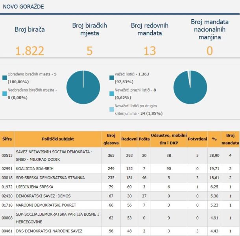
Task: Sort by the Broj glasova column header
Action: coord(111,139)
